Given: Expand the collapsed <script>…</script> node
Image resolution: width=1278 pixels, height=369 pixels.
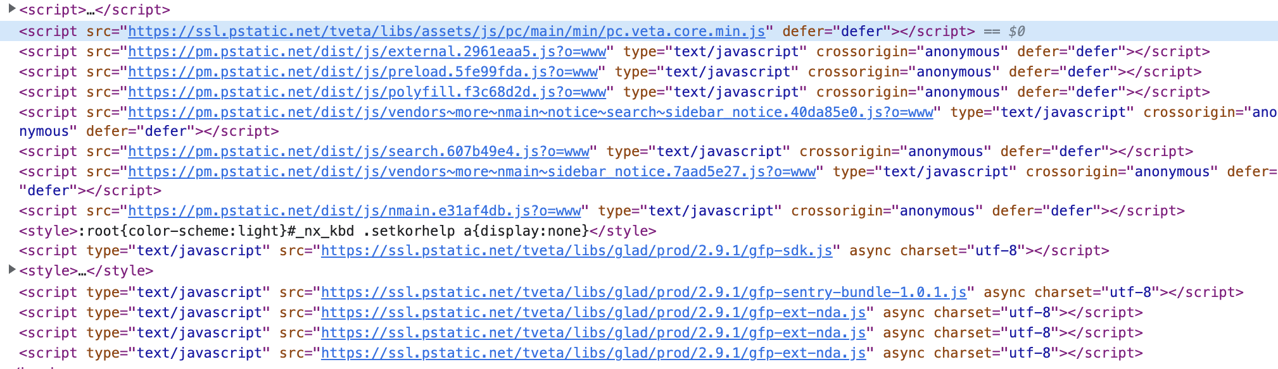Looking at the screenshot, I should [11, 8].
